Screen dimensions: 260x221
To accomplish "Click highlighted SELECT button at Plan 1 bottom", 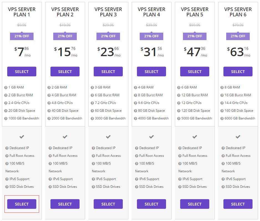I will (x=22, y=204).
